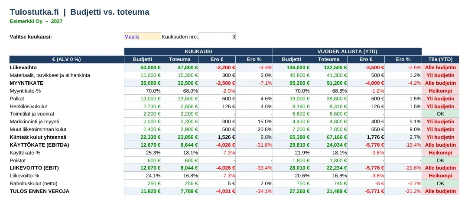
Task: Select Liikevaihto YTD budget 136,000 €
Action: coord(291,67)
